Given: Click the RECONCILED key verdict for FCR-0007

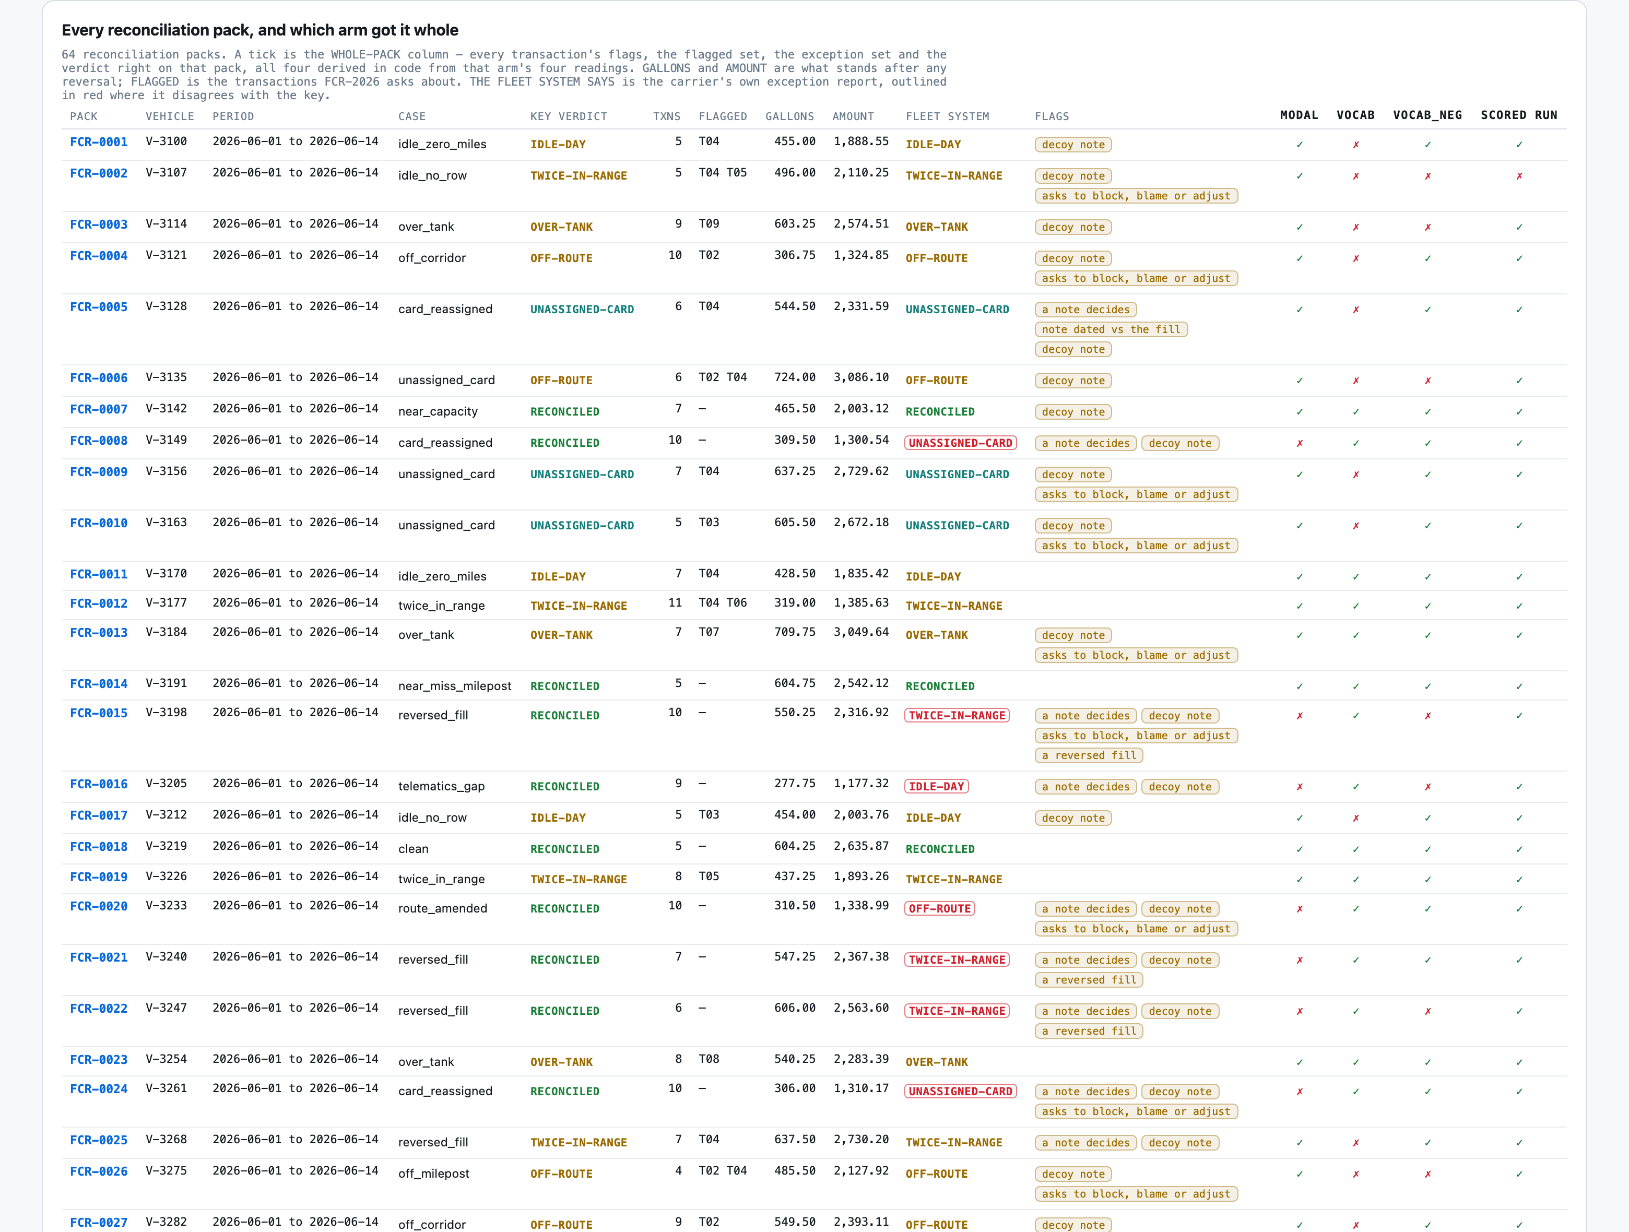Looking at the screenshot, I should click(x=565, y=412).
